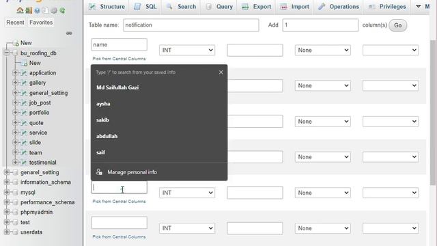The width and height of the screenshot is (437, 246).
Task: Open the collation dropdown in first row
Action: (x=391, y=50)
